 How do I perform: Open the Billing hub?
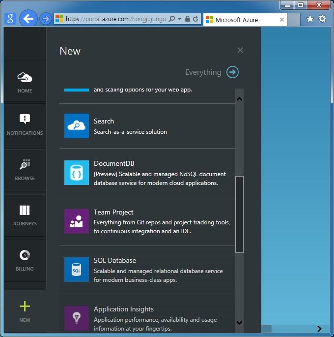(x=25, y=260)
